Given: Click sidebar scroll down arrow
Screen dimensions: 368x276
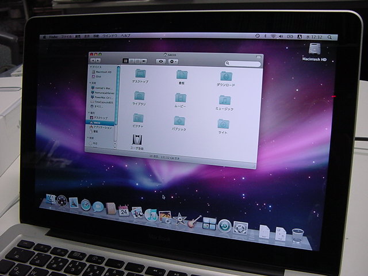Looking at the screenshot, I should pyautogui.click(x=115, y=147).
